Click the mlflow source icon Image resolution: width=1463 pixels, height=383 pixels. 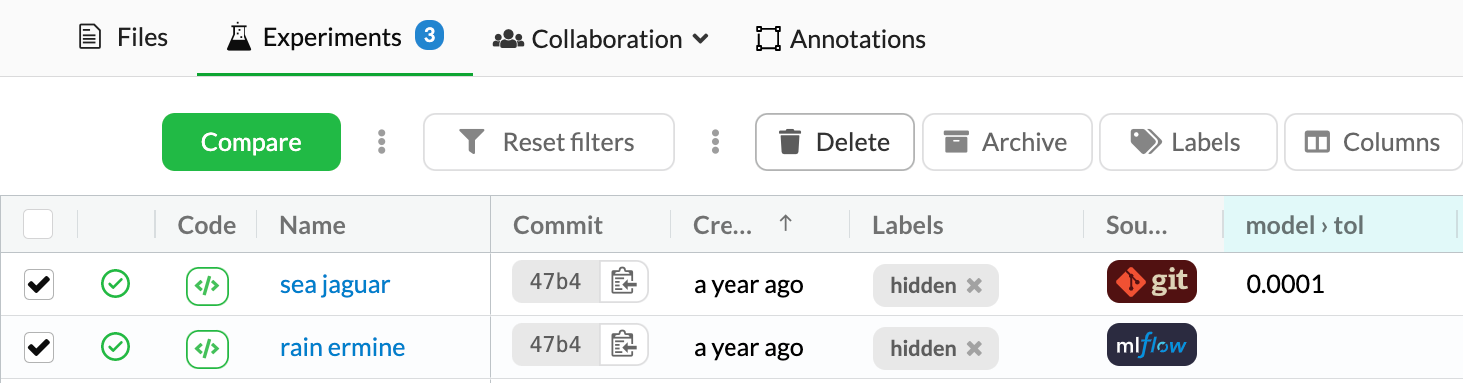[1152, 345]
